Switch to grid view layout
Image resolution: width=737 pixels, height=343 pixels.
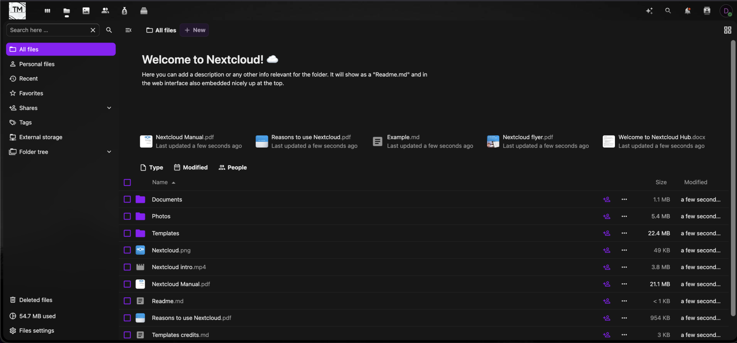coord(727,30)
